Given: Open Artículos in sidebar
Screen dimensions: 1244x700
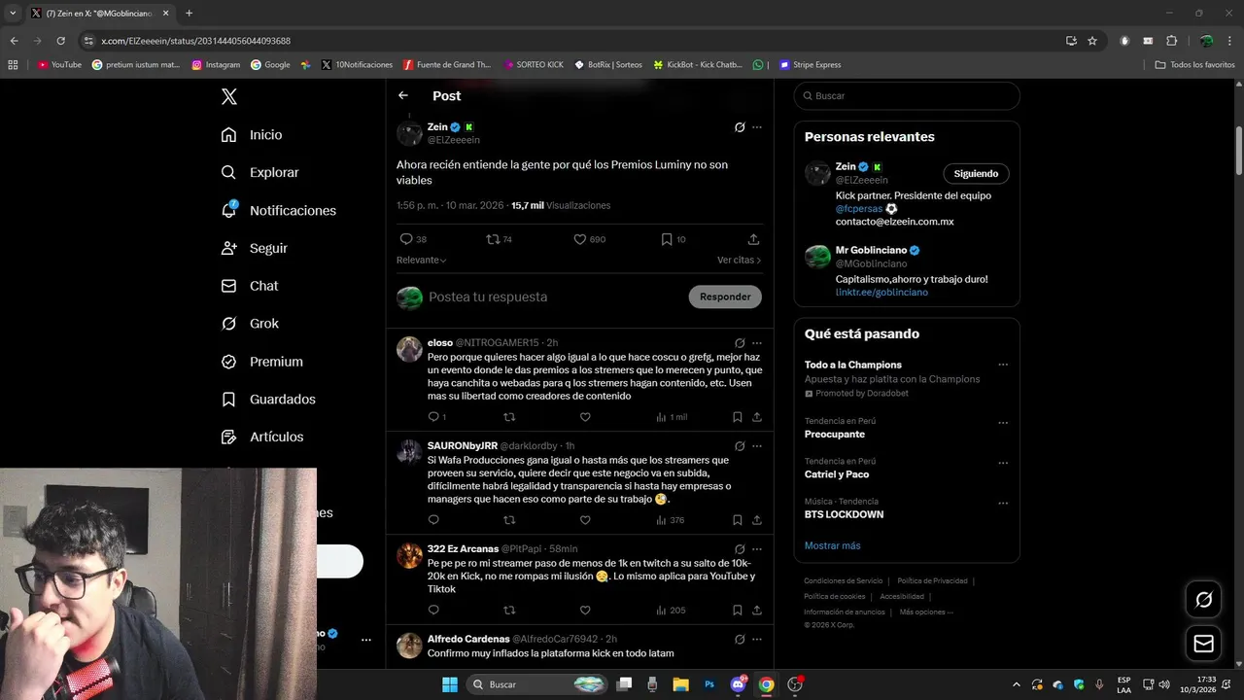Looking at the screenshot, I should [262, 437].
